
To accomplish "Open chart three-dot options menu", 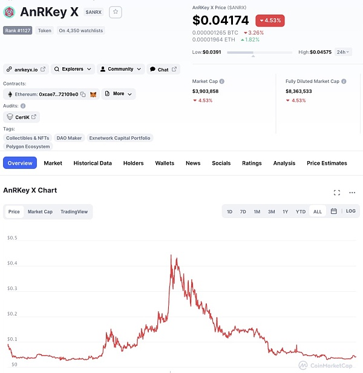I will [352, 193].
